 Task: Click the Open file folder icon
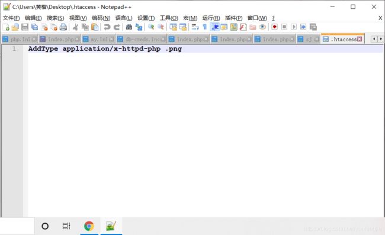pyautogui.click(x=15, y=27)
